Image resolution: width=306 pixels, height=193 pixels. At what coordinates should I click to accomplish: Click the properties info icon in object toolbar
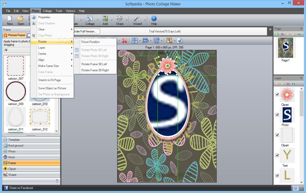(x=180, y=41)
